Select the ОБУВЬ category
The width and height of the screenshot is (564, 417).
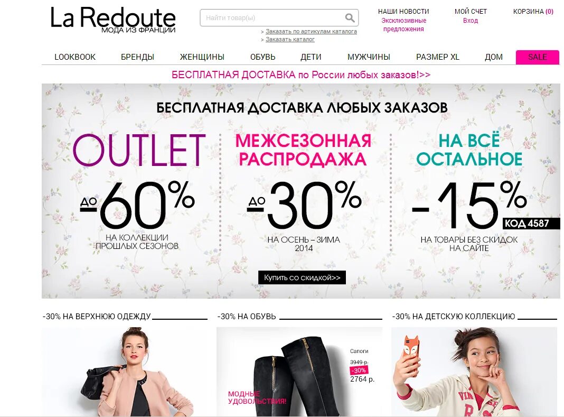click(262, 57)
